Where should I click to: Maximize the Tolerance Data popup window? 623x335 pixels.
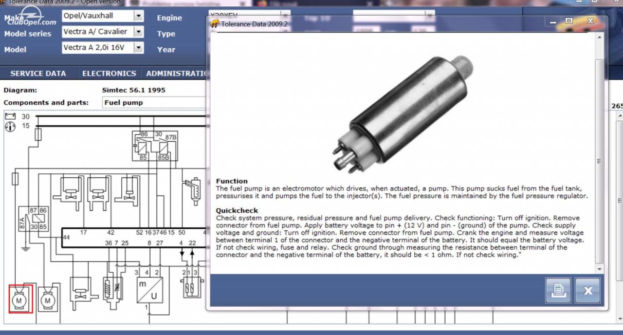pos(569,21)
